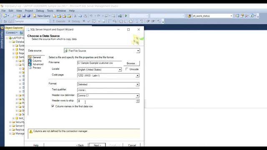Click the Database Engine Query icon

pyautogui.click(x=54, y=16)
